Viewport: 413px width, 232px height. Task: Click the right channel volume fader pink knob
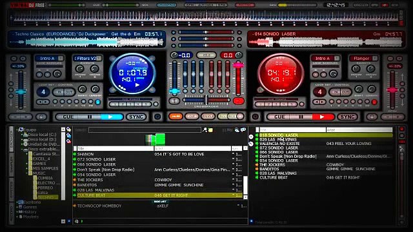pyautogui.click(x=238, y=65)
